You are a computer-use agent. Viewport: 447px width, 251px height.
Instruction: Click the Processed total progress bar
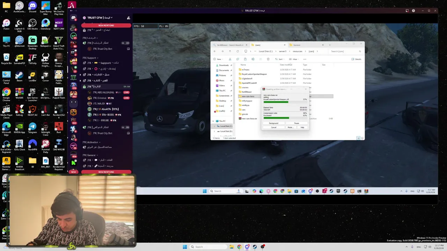tap(285, 118)
